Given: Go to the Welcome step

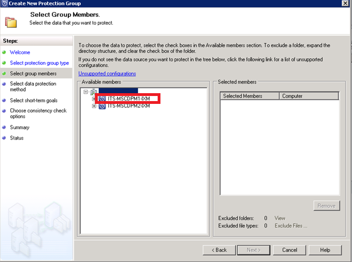Looking at the screenshot, I should pyautogui.click(x=20, y=53).
